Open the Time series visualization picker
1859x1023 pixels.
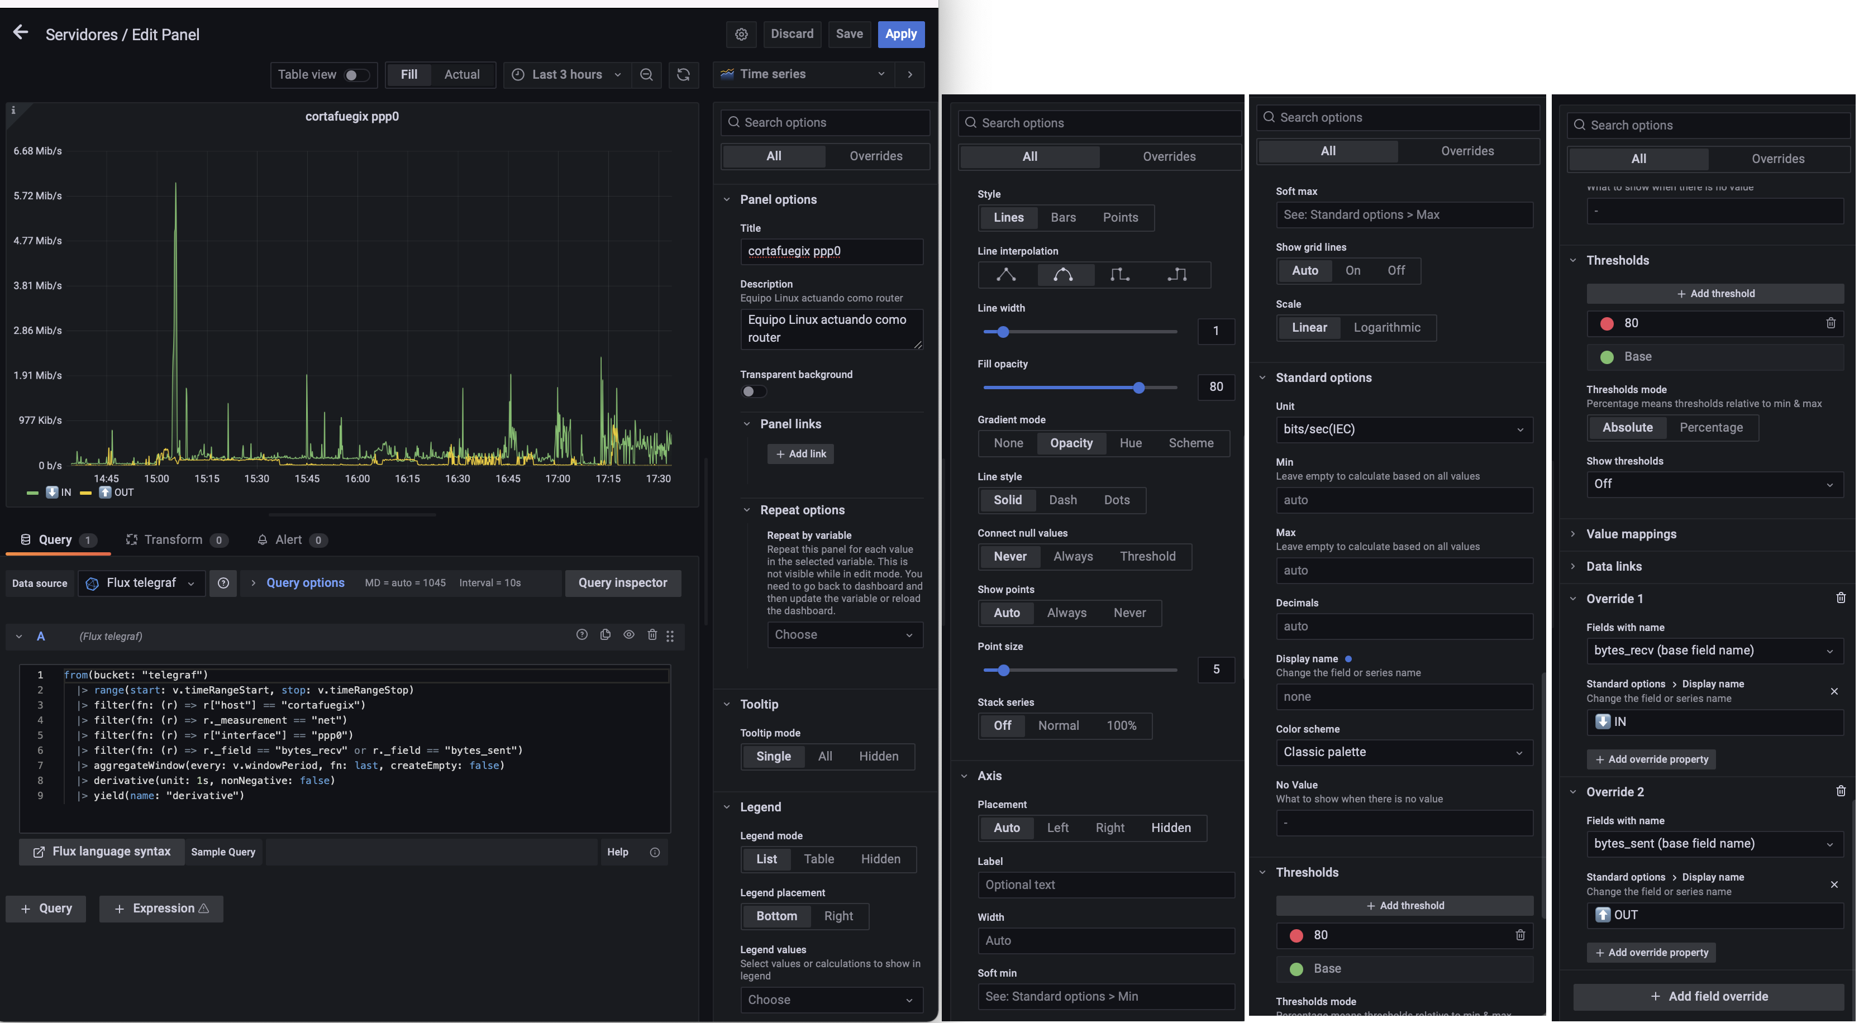coord(804,74)
